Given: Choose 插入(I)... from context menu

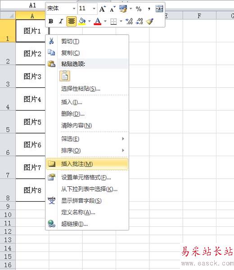Looking at the screenshot, I should click(87, 102).
